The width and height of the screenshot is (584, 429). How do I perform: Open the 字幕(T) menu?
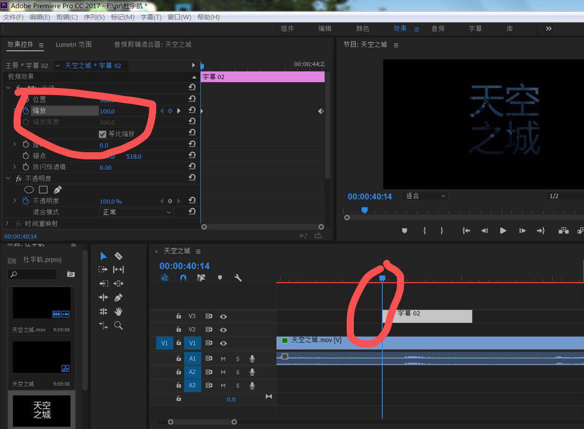(151, 17)
